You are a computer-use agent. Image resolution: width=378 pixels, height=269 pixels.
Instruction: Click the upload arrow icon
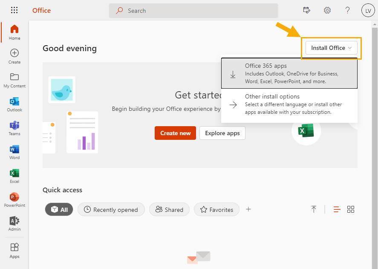click(314, 209)
